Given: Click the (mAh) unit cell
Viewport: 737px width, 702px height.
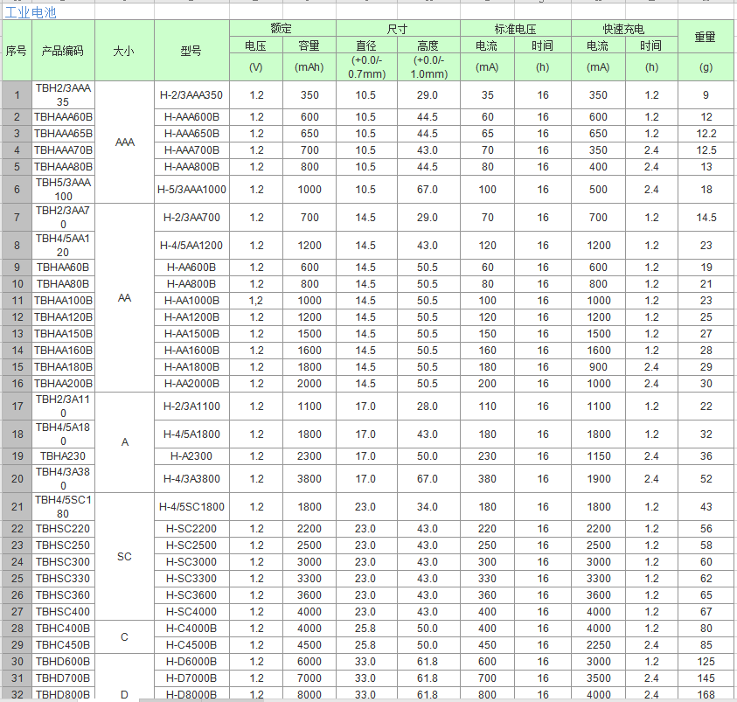Looking at the screenshot, I should click(x=309, y=66).
